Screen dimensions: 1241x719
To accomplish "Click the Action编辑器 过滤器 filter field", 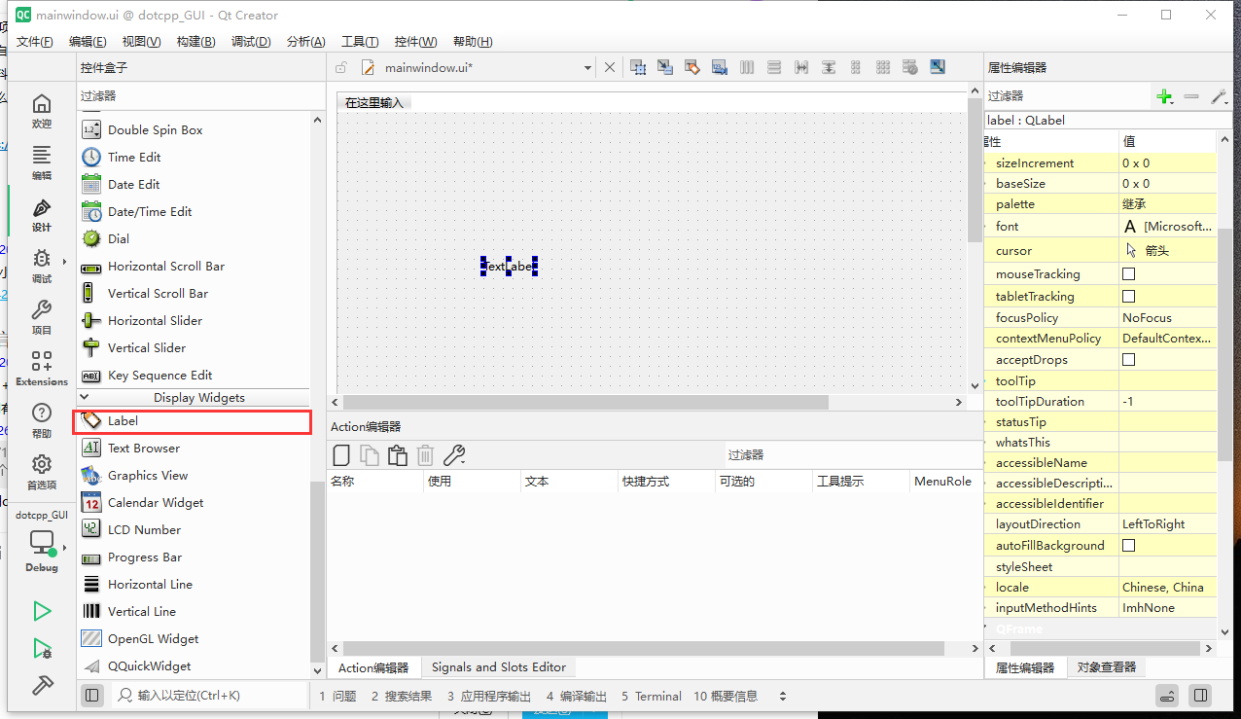I will (x=853, y=455).
